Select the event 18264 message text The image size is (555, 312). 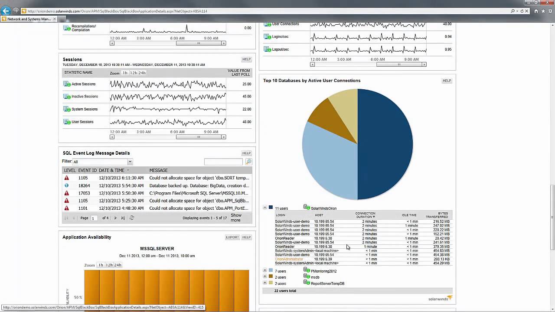pyautogui.click(x=199, y=185)
